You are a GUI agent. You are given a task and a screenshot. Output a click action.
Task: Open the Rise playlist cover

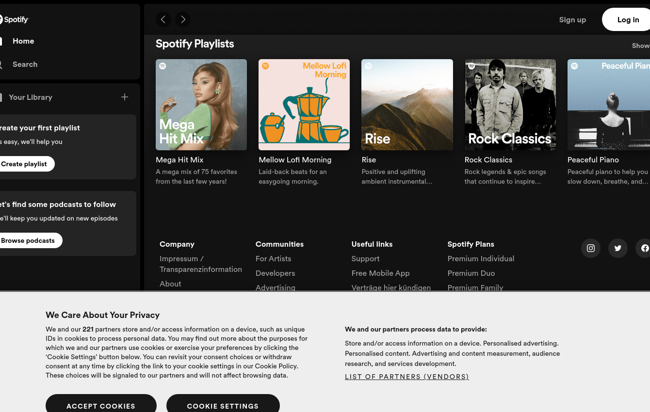click(407, 105)
